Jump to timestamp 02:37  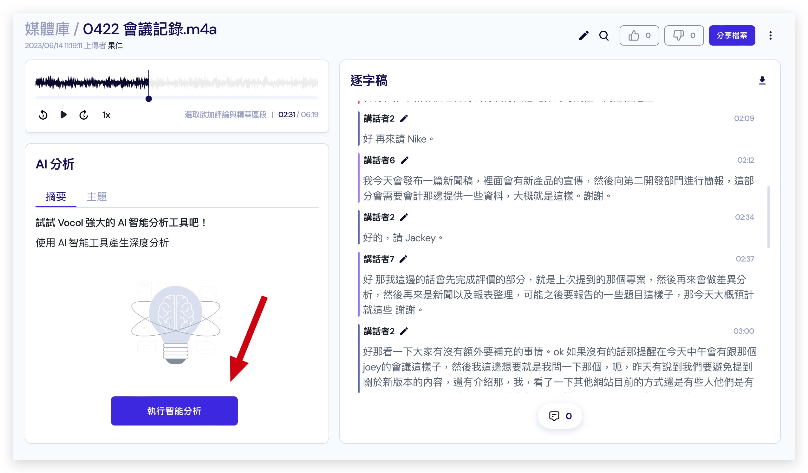tap(745, 259)
